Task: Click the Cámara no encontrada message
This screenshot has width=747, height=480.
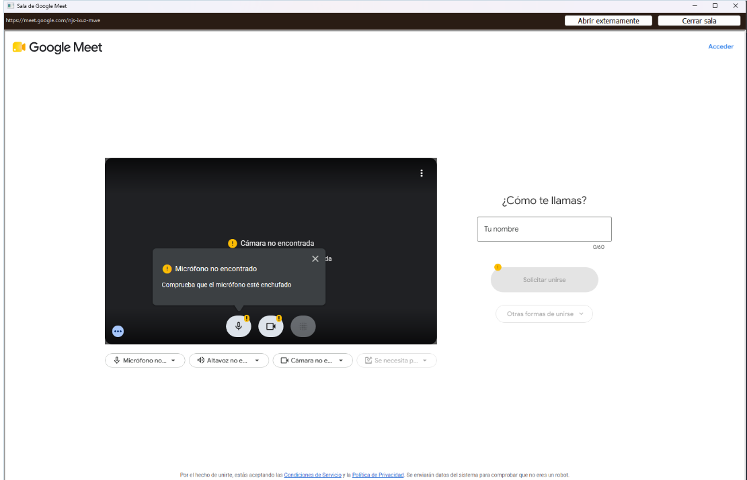Action: 277,243
